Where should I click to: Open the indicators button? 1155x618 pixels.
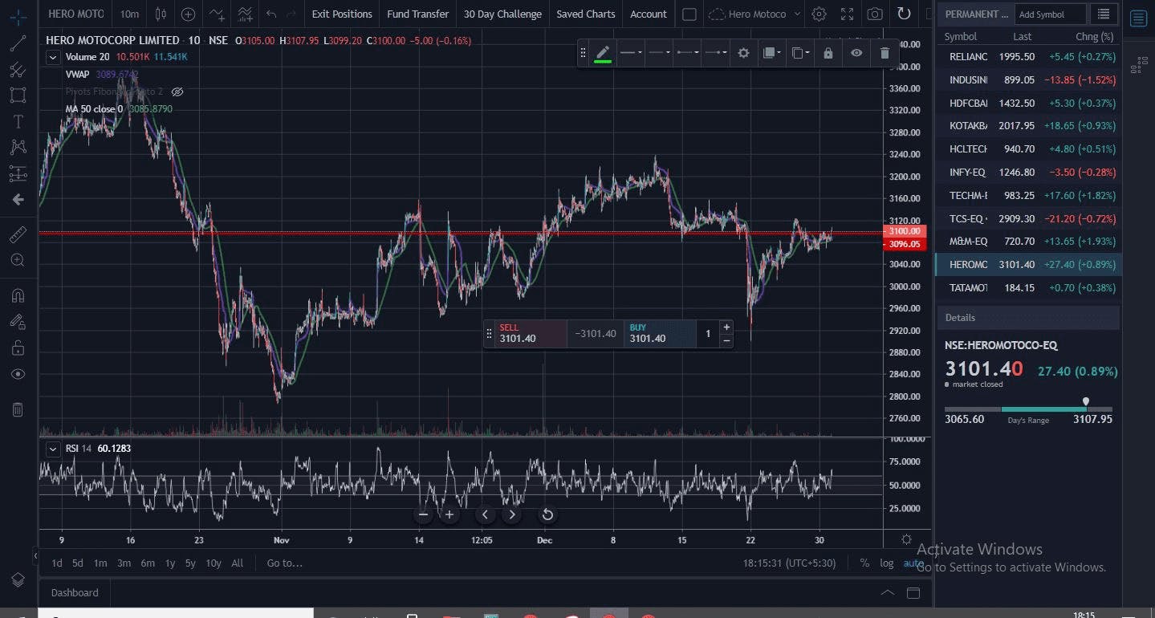tap(217, 14)
